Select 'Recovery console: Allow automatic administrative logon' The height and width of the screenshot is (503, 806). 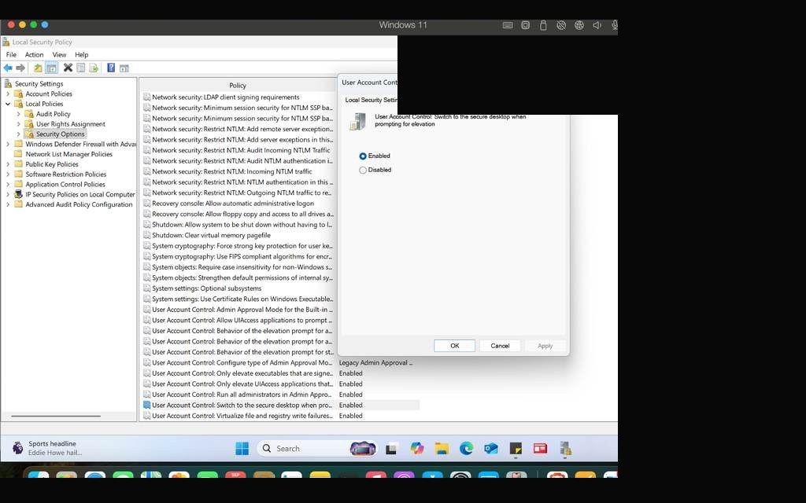[233, 204]
